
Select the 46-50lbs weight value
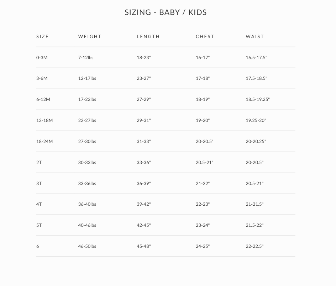pos(87,246)
